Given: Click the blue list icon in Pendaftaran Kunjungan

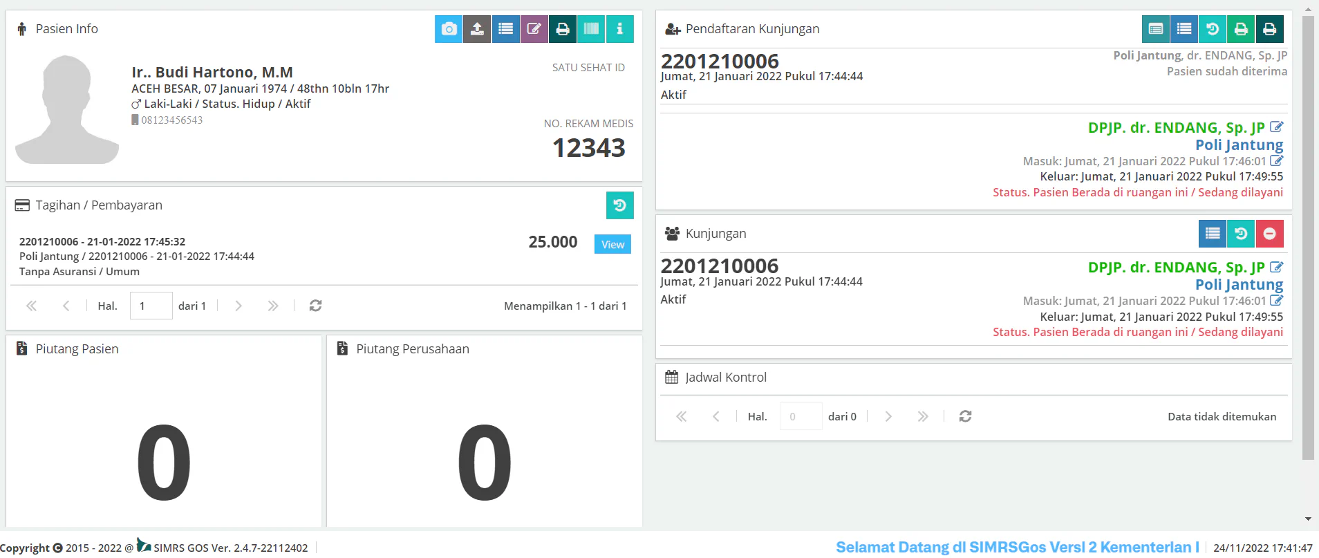Looking at the screenshot, I should click(1184, 29).
